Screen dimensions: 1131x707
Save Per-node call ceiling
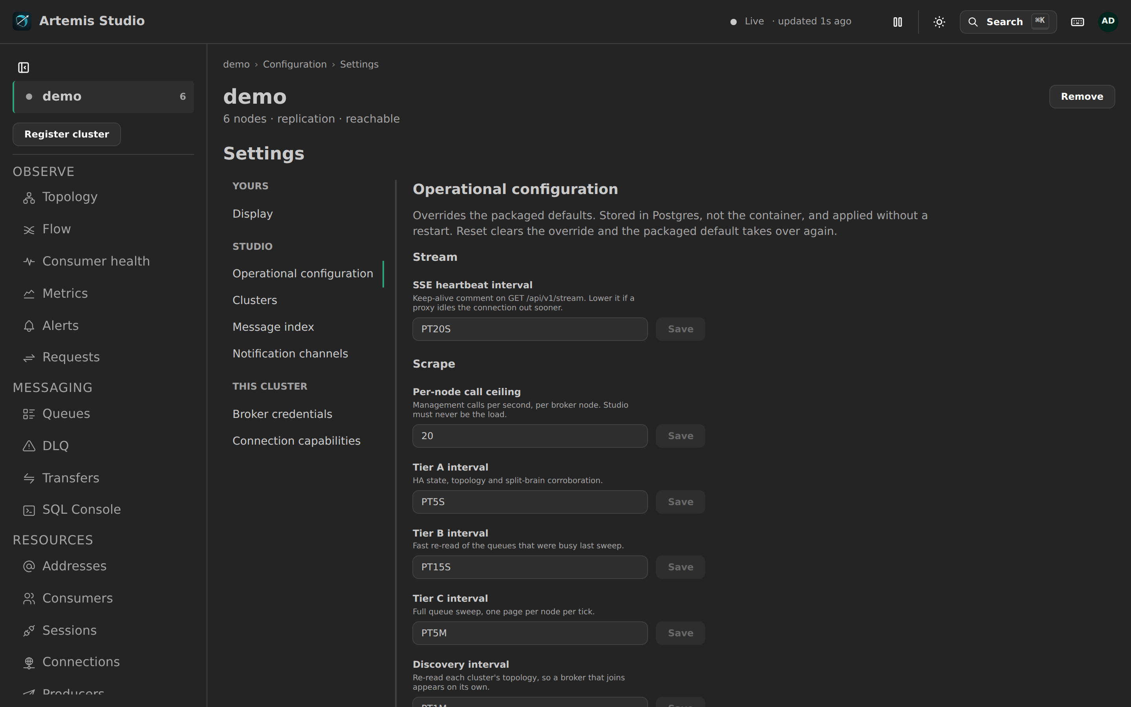pyautogui.click(x=680, y=436)
